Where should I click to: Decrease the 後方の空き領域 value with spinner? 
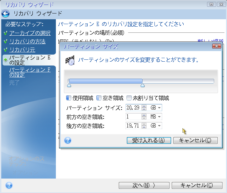pyautogui.click(x=144, y=127)
